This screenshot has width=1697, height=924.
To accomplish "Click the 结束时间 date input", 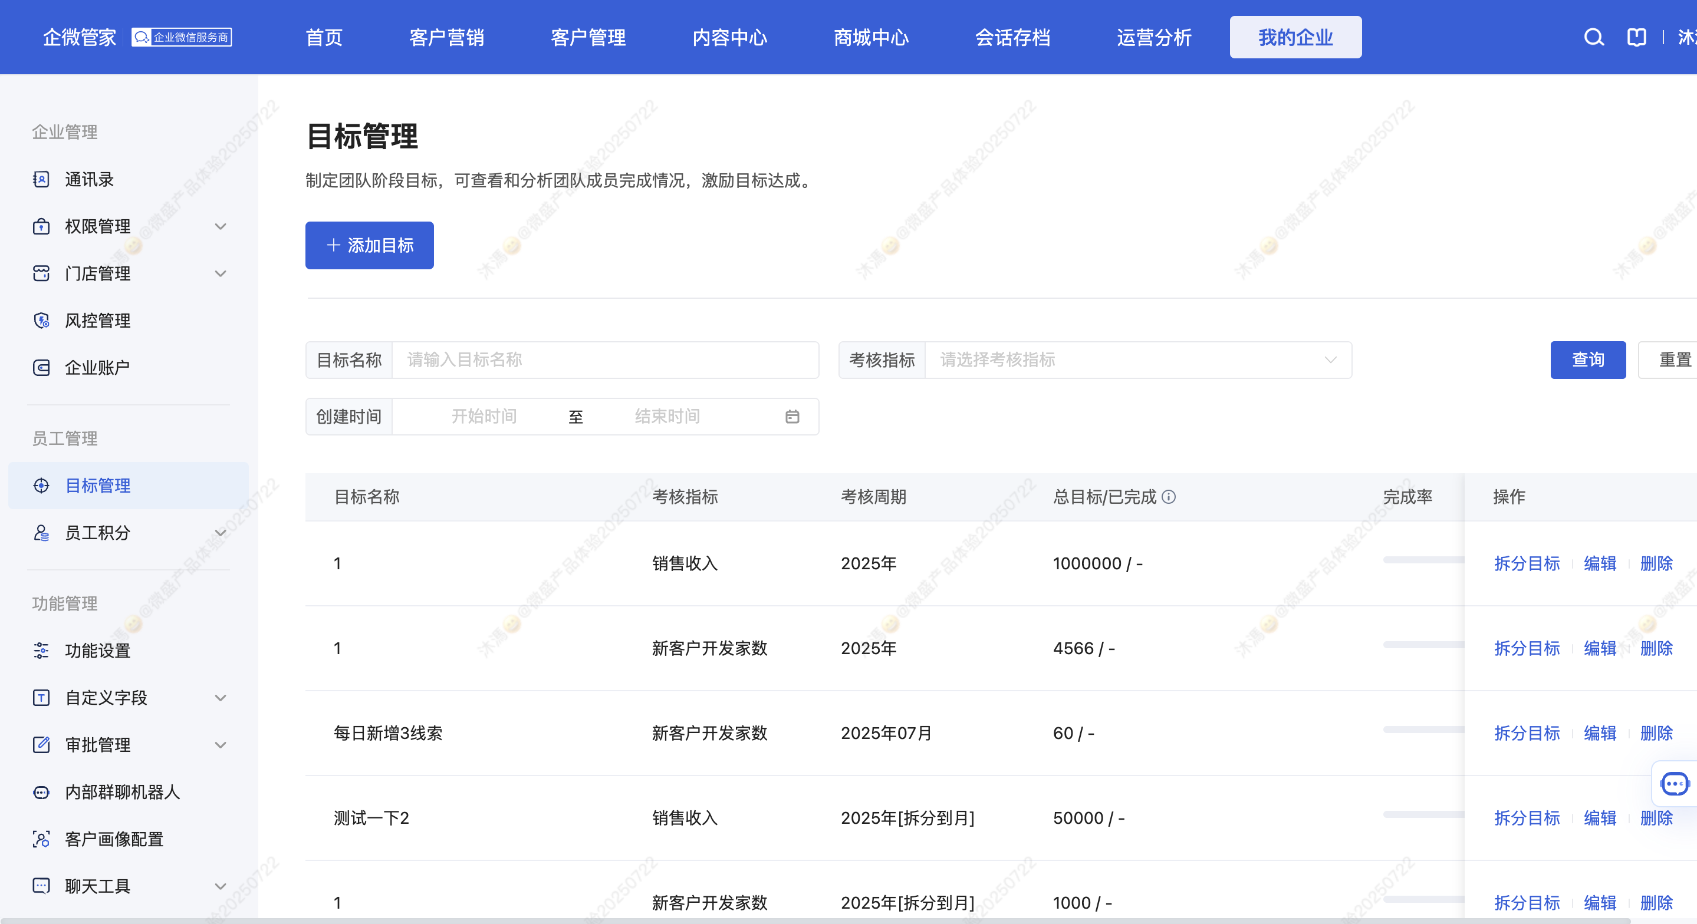I will [667, 416].
